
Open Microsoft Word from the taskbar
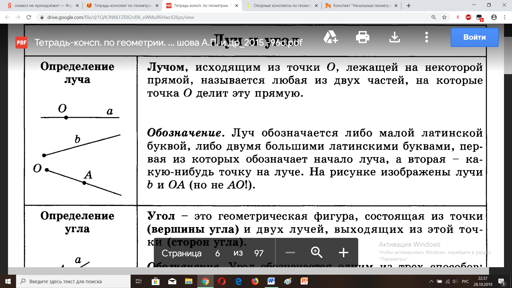pos(271,281)
